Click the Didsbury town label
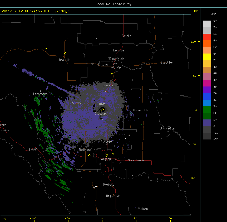Screen dimensions: 227x222 [101, 114]
